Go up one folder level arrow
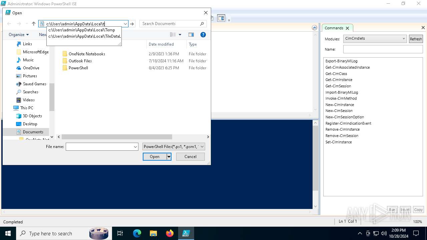This screenshot has width=427, height=240. (x=33, y=24)
